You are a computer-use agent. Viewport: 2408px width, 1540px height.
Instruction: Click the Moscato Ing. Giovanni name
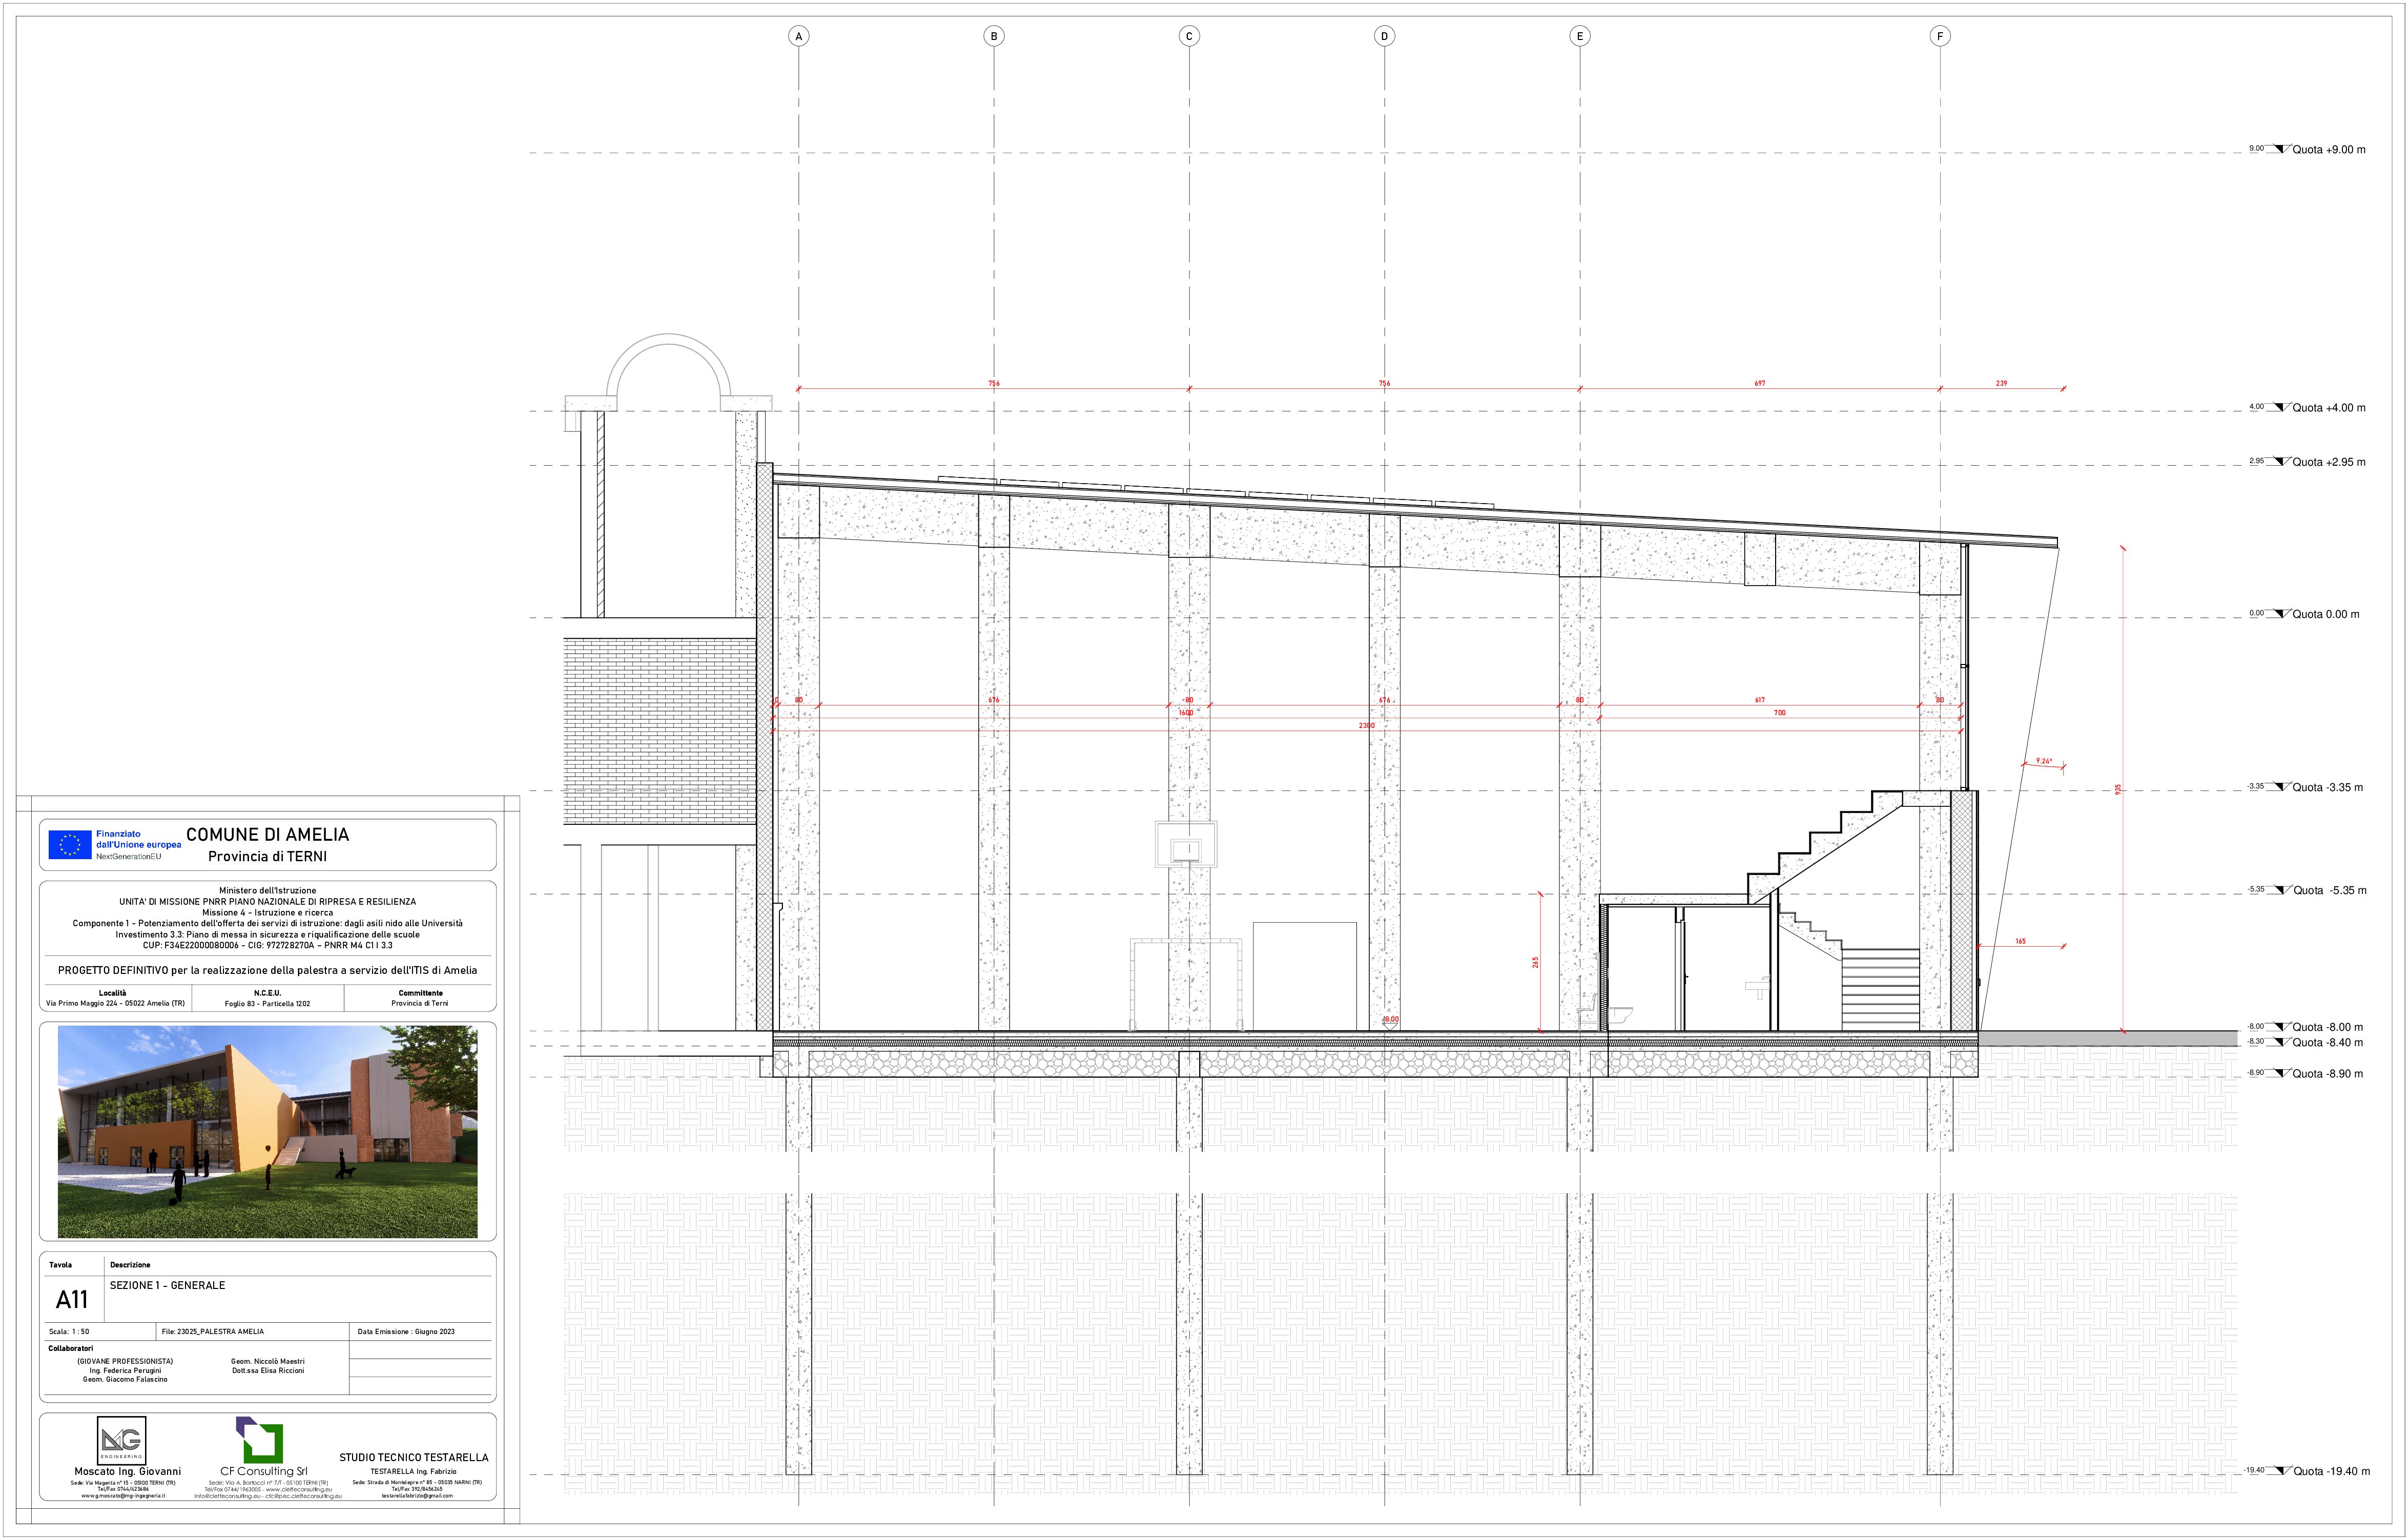tap(128, 1471)
